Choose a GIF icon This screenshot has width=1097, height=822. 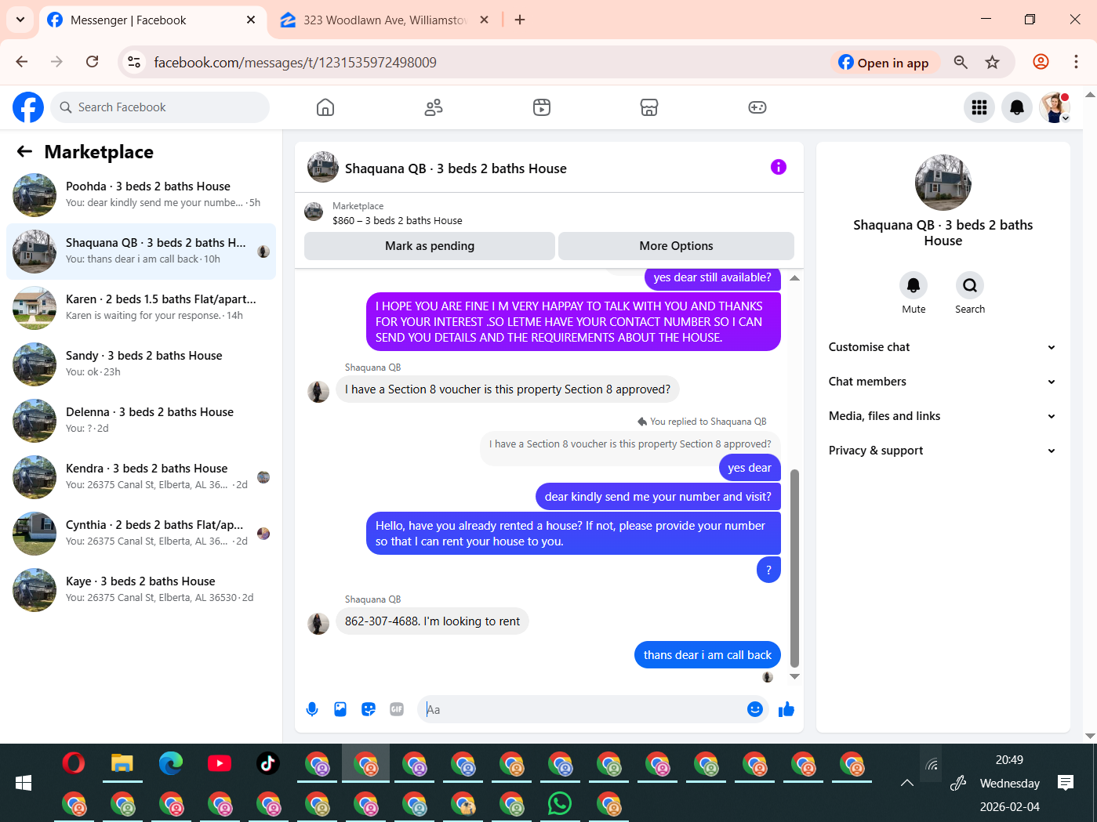point(397,709)
